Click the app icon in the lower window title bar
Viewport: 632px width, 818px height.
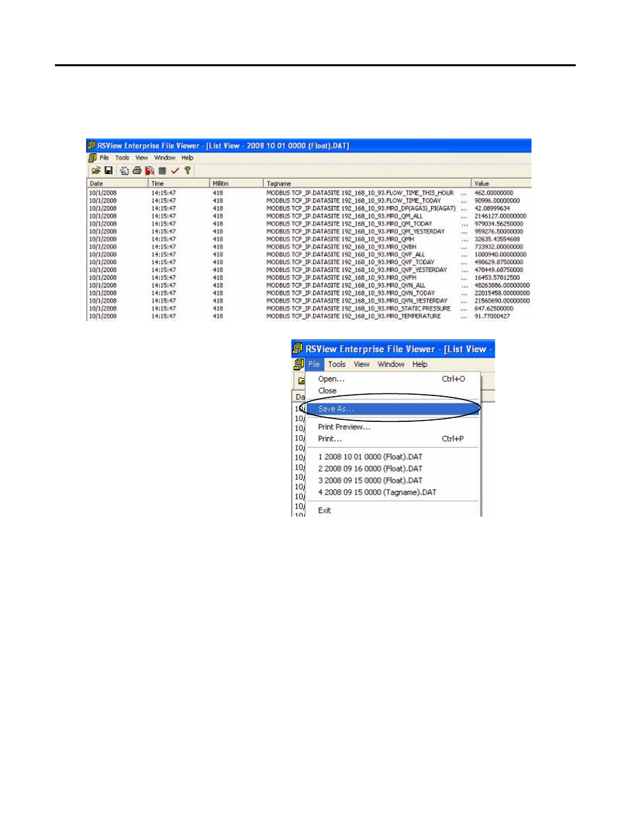pyautogui.click(x=298, y=349)
